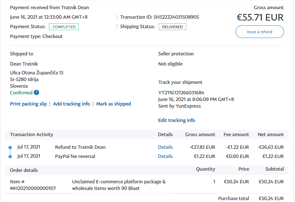Click the Issue a refund button
This screenshot has width=295, height=202.
pyautogui.click(x=259, y=32)
